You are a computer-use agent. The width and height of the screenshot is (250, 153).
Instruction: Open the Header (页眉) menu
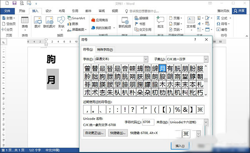pyautogui.click(x=175, y=18)
